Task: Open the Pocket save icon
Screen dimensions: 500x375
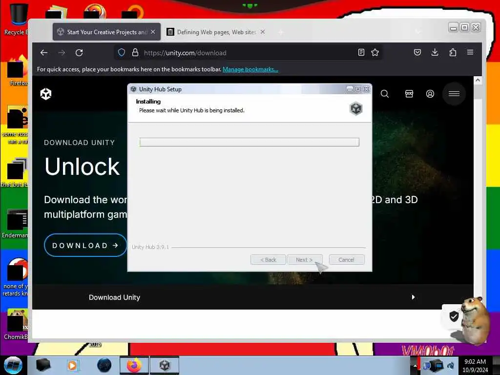Action: point(417,52)
